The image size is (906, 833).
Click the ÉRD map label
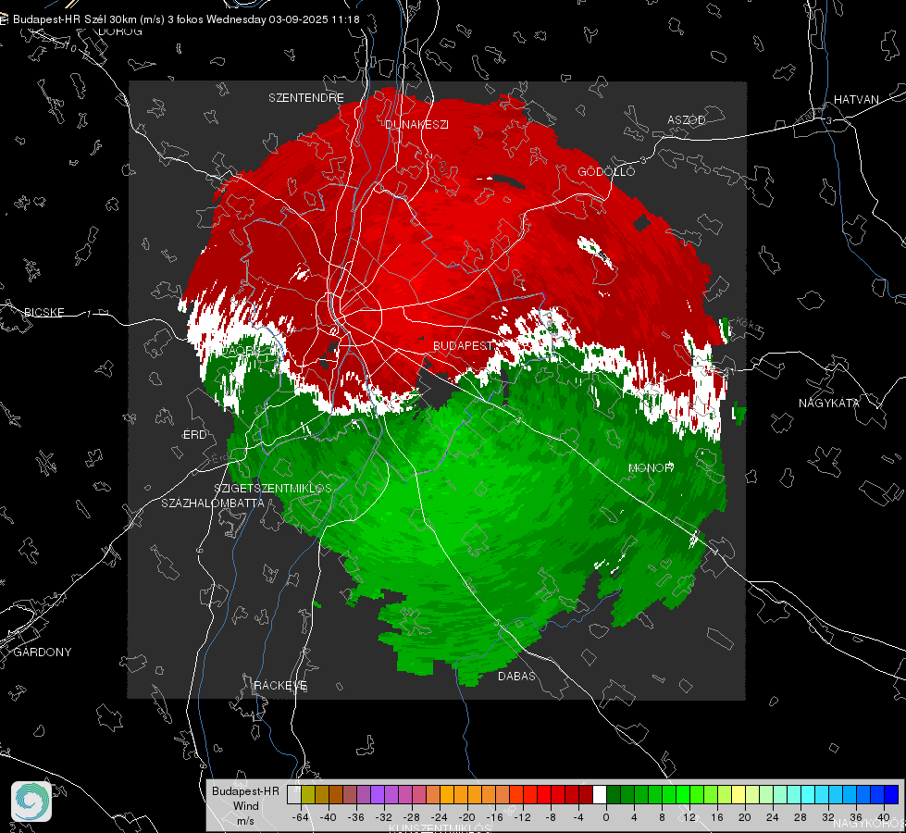(194, 435)
